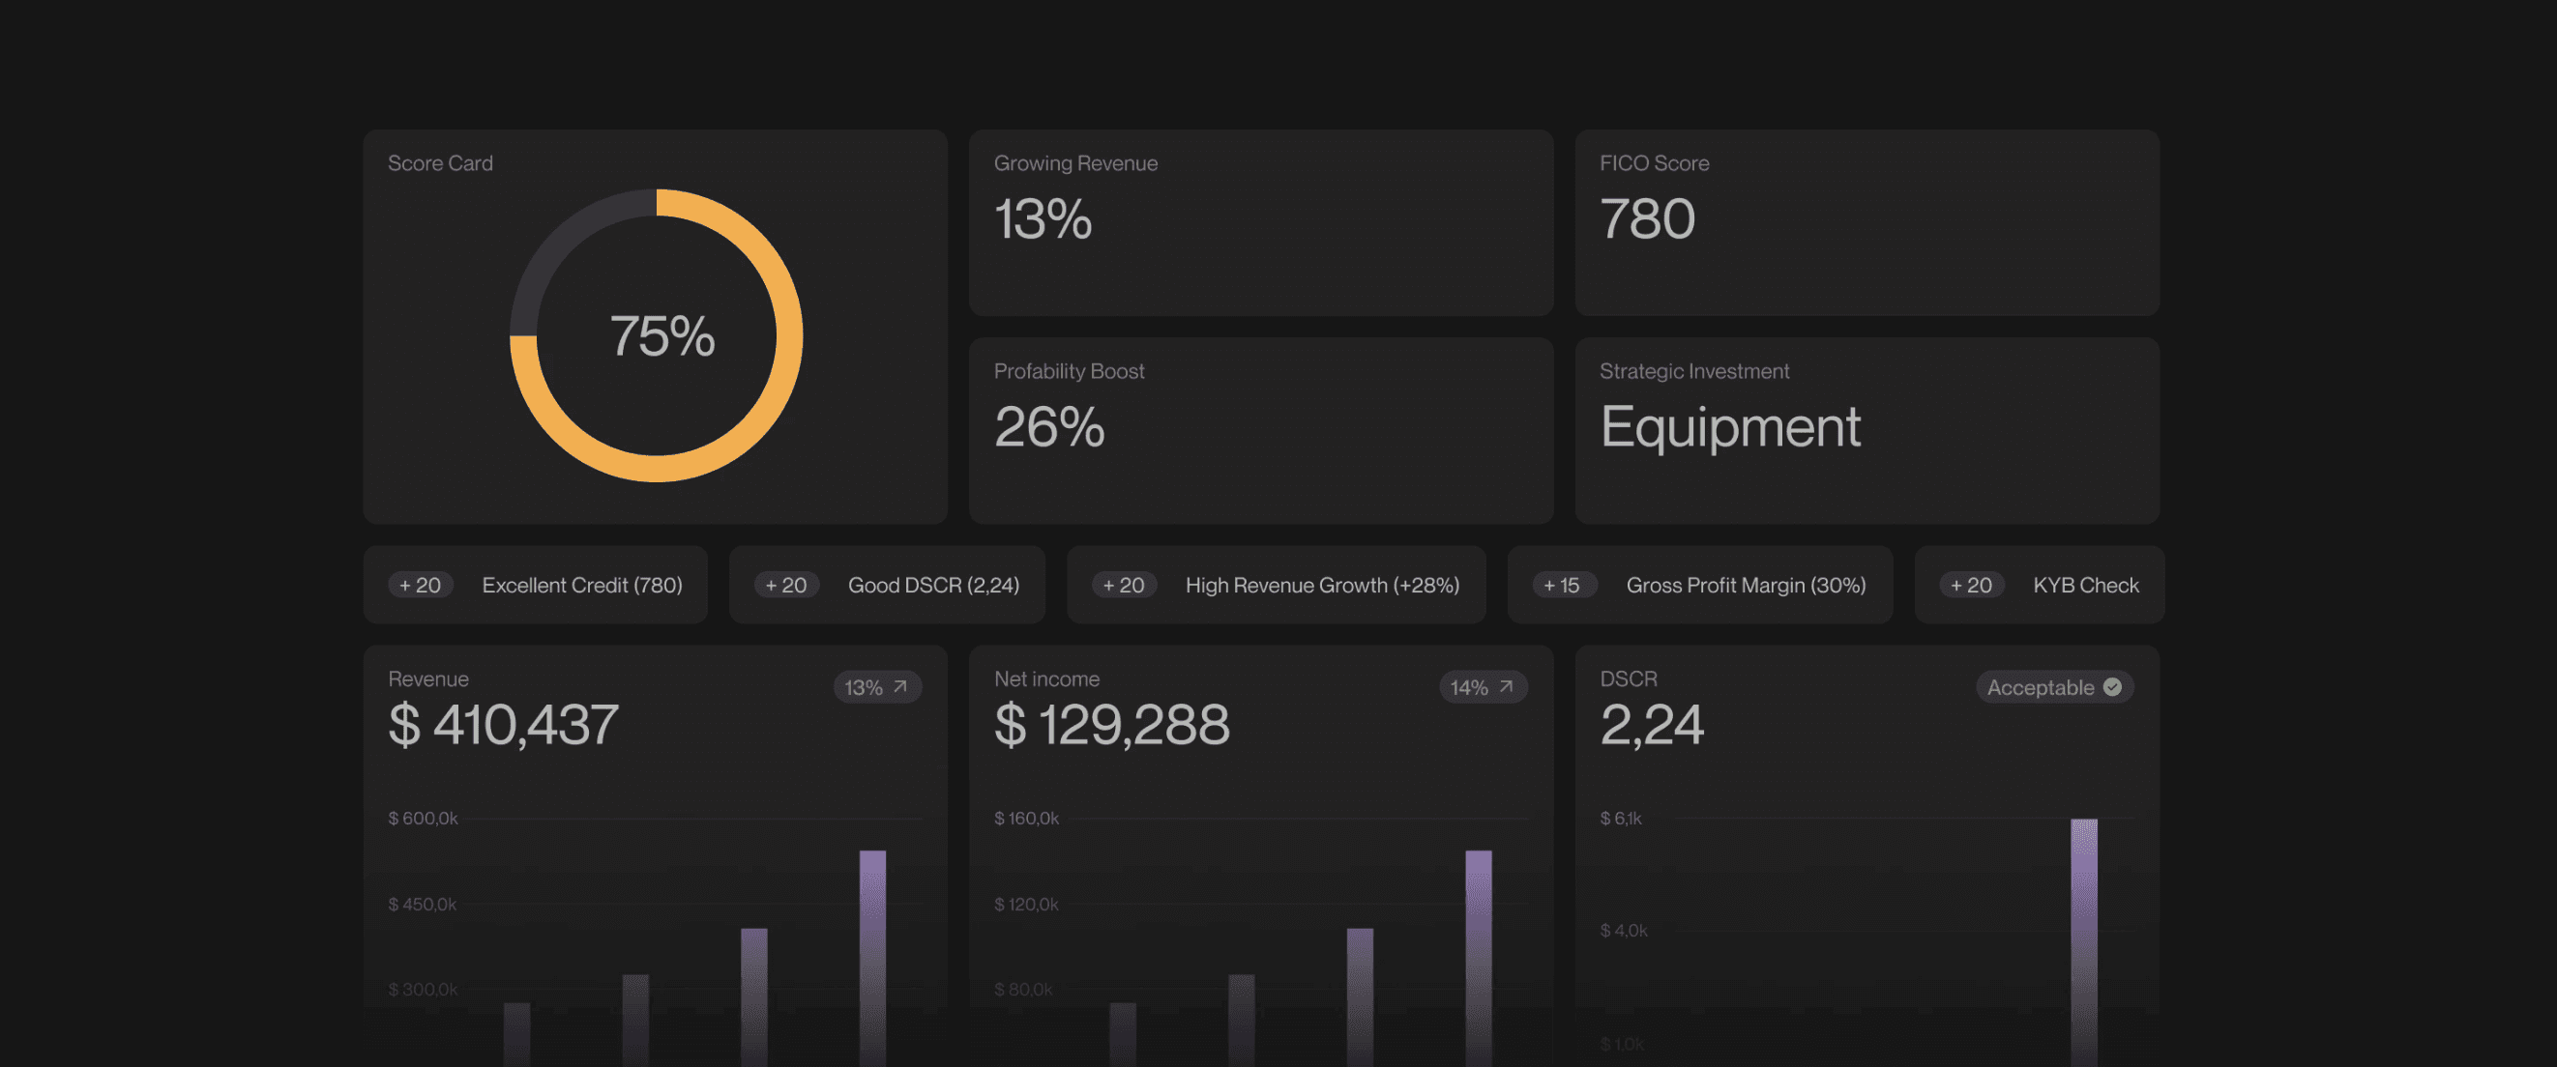This screenshot has width=2557, height=1067.
Task: Open the Growing Revenue 13% card
Action: [x=1261, y=223]
